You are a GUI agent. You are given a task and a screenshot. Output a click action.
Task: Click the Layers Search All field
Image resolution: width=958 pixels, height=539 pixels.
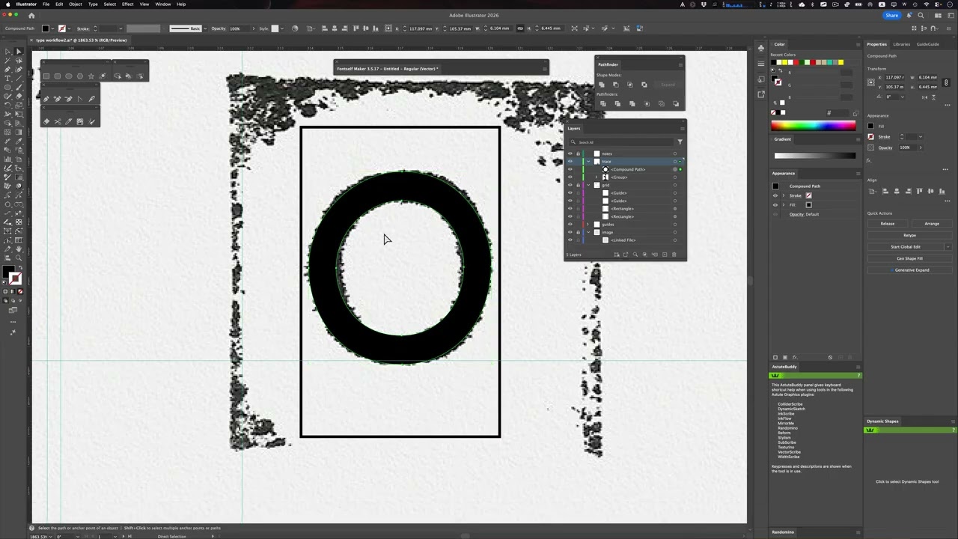coord(621,142)
